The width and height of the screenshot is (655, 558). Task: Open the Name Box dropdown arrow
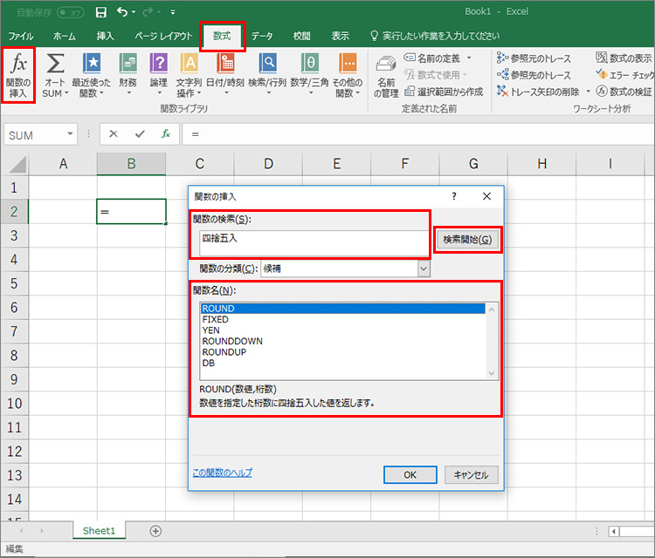(71, 134)
